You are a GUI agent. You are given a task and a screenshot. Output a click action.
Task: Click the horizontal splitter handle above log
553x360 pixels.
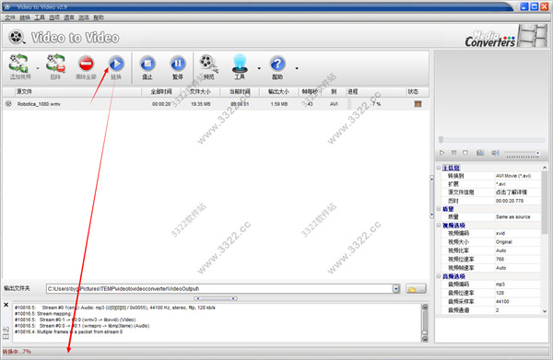(216, 298)
